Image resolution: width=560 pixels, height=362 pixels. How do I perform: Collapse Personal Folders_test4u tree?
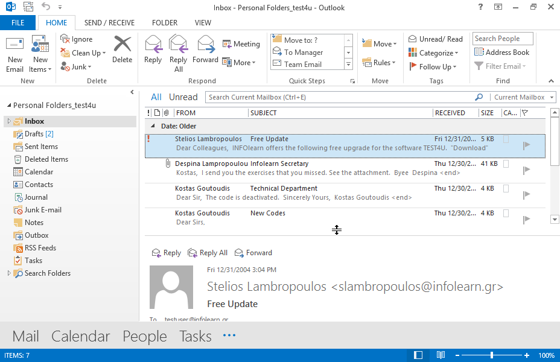(9, 106)
